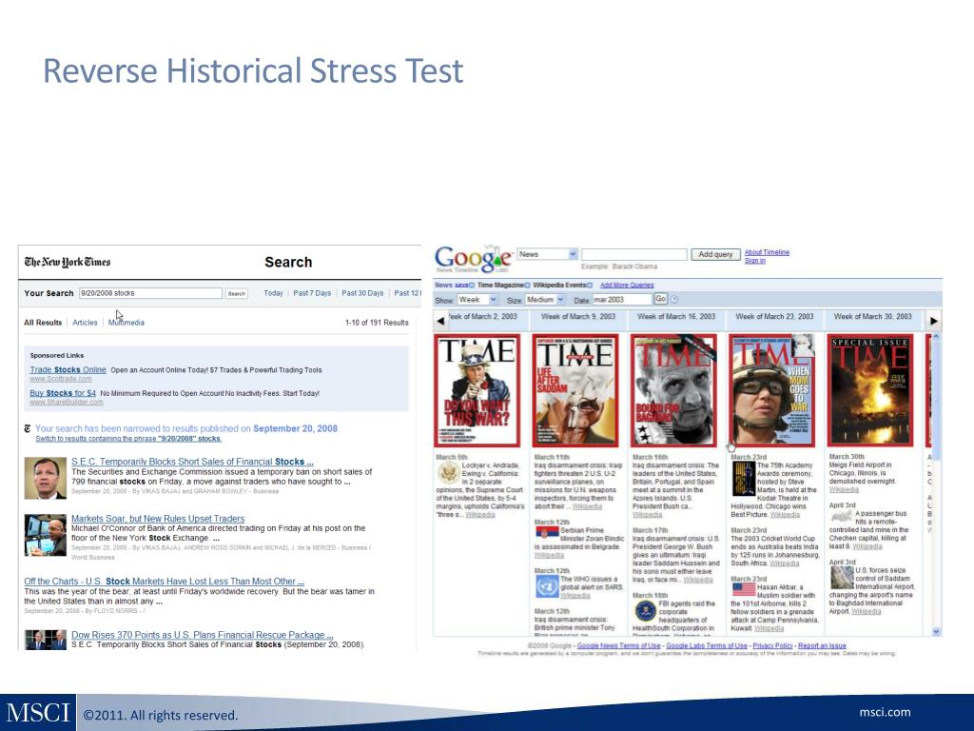974x731 pixels.
Task: Click the empty Google query input field
Action: tap(634, 254)
